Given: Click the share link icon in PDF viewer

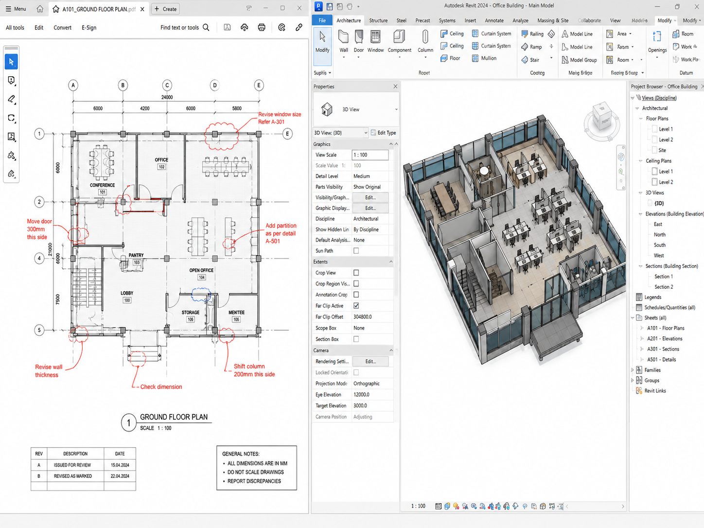Looking at the screenshot, I should click(x=299, y=28).
